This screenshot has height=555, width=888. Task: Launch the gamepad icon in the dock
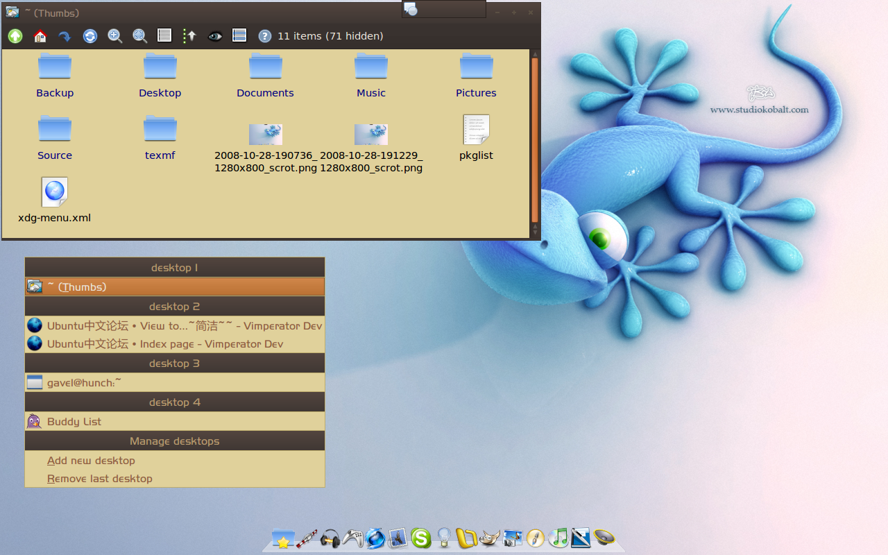click(x=352, y=538)
